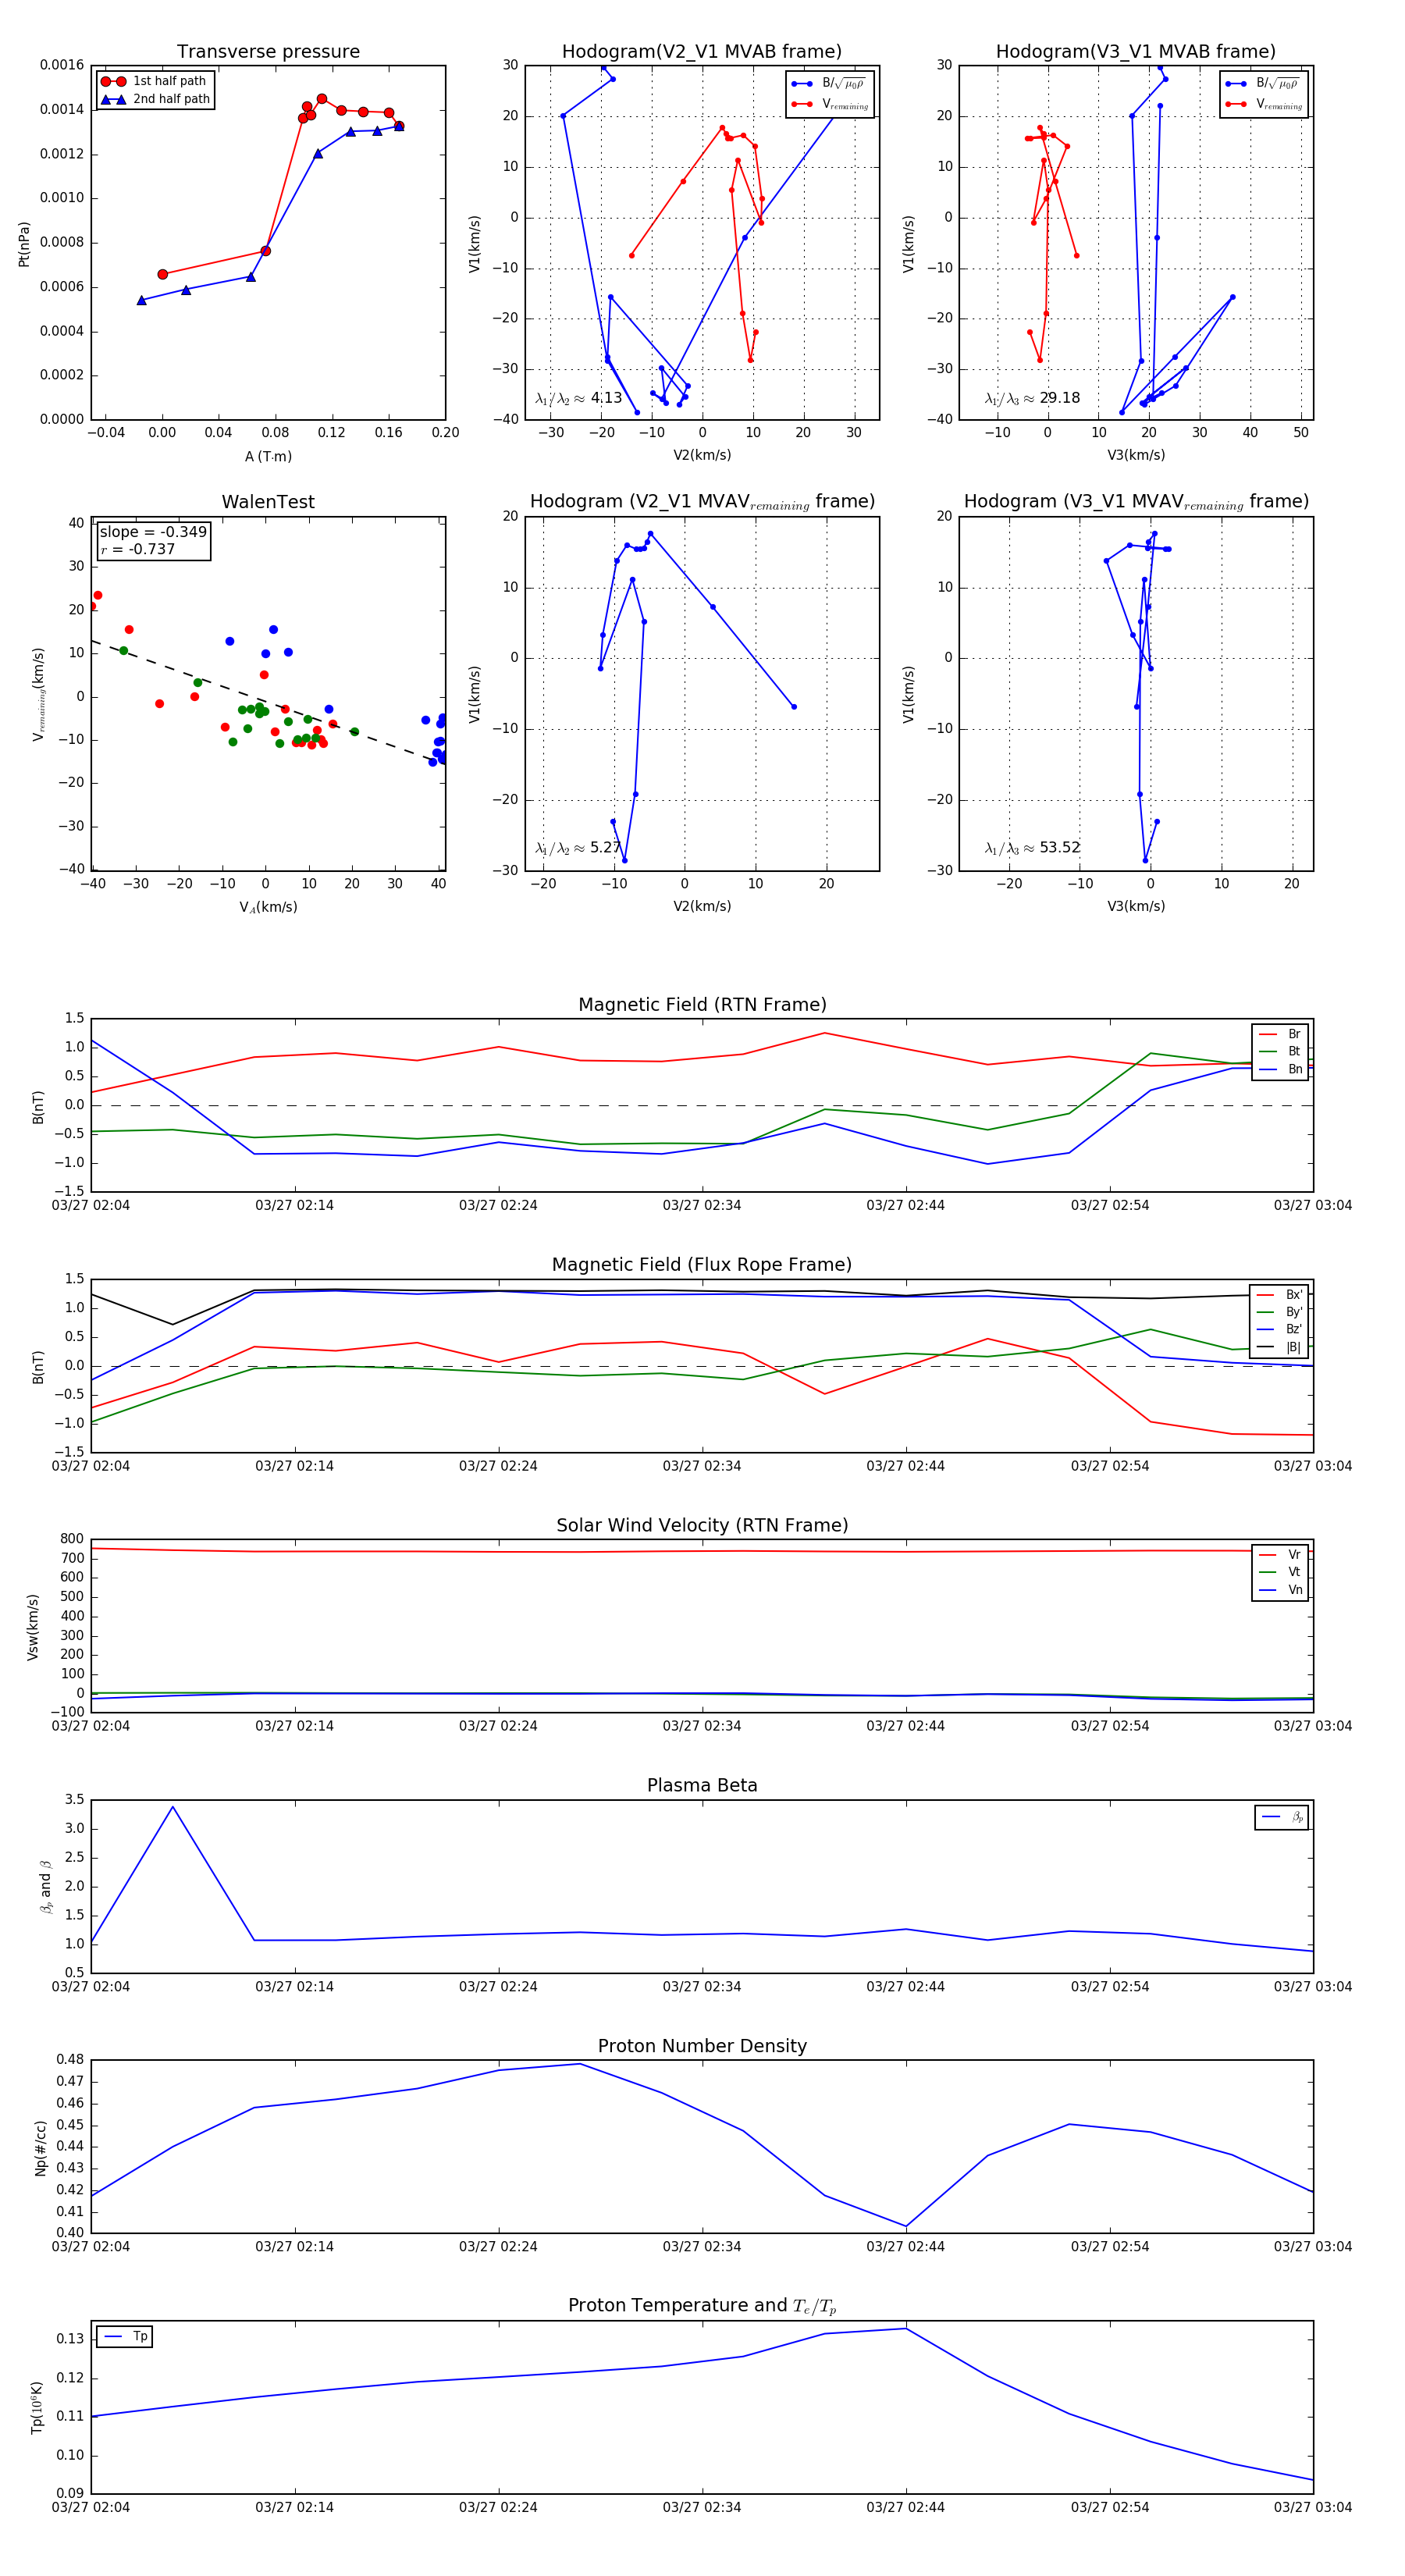Click the "Solar Wind Velocity (RTN Frame)" title
This screenshot has width=1405, height=2576.
[702, 1525]
